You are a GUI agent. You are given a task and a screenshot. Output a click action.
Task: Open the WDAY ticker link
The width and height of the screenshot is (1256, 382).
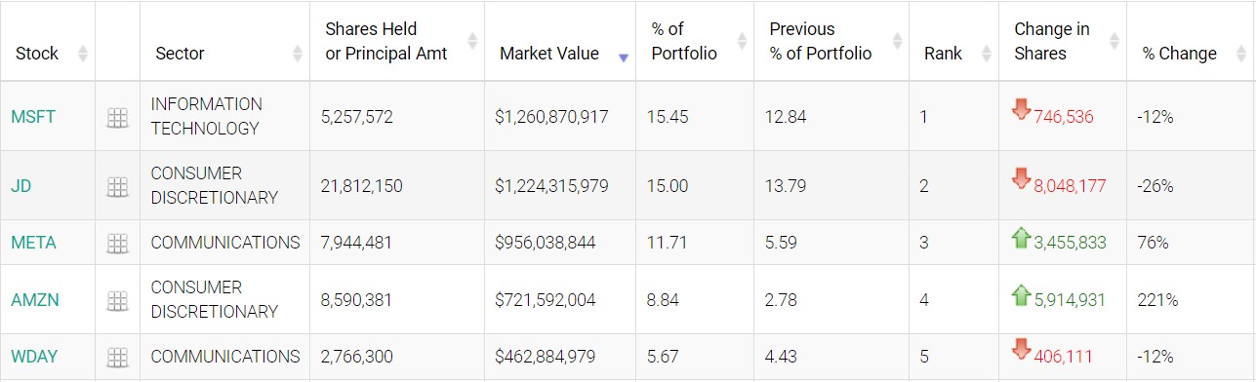pyautogui.click(x=35, y=358)
